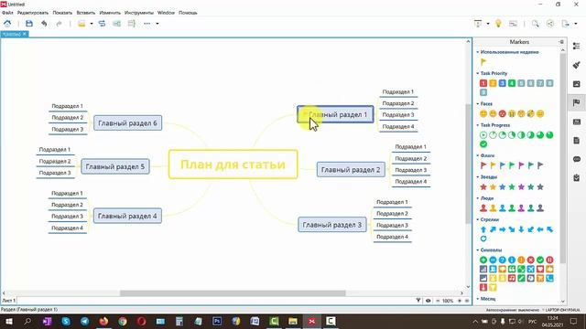This screenshot has width=586, height=329.
Task: Apply the green priority 4 marker
Action: click(x=512, y=83)
